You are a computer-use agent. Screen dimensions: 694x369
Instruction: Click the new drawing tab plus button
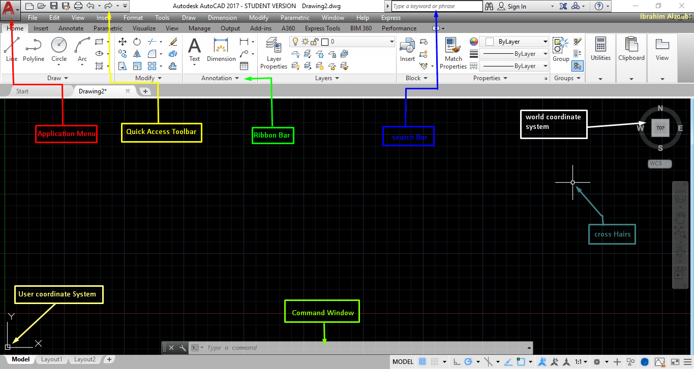click(x=145, y=91)
